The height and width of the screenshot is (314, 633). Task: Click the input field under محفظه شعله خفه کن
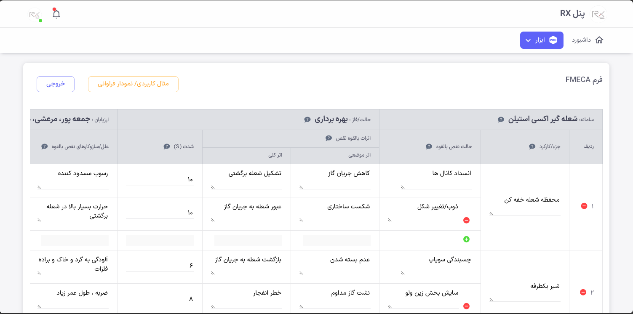[x=524, y=213]
